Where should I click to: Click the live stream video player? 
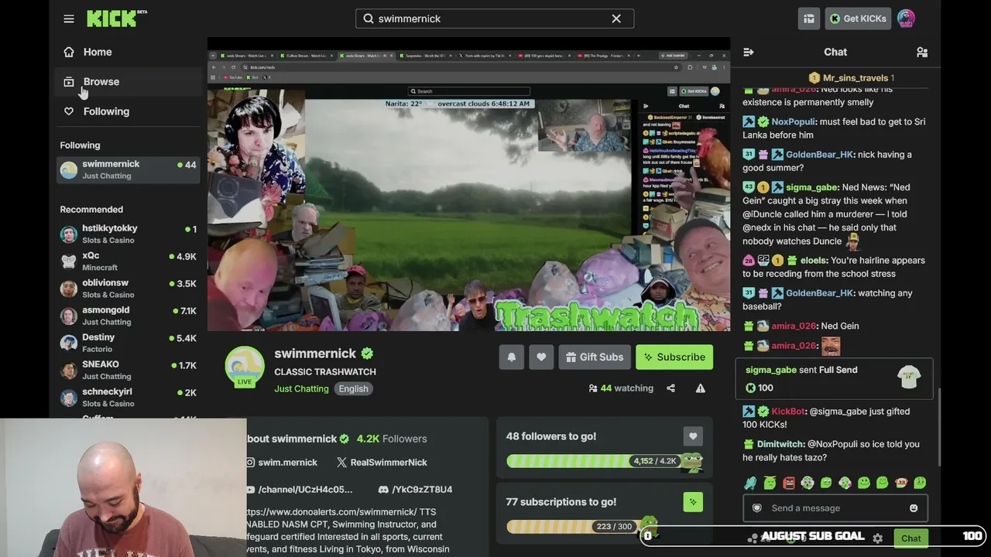(x=468, y=184)
